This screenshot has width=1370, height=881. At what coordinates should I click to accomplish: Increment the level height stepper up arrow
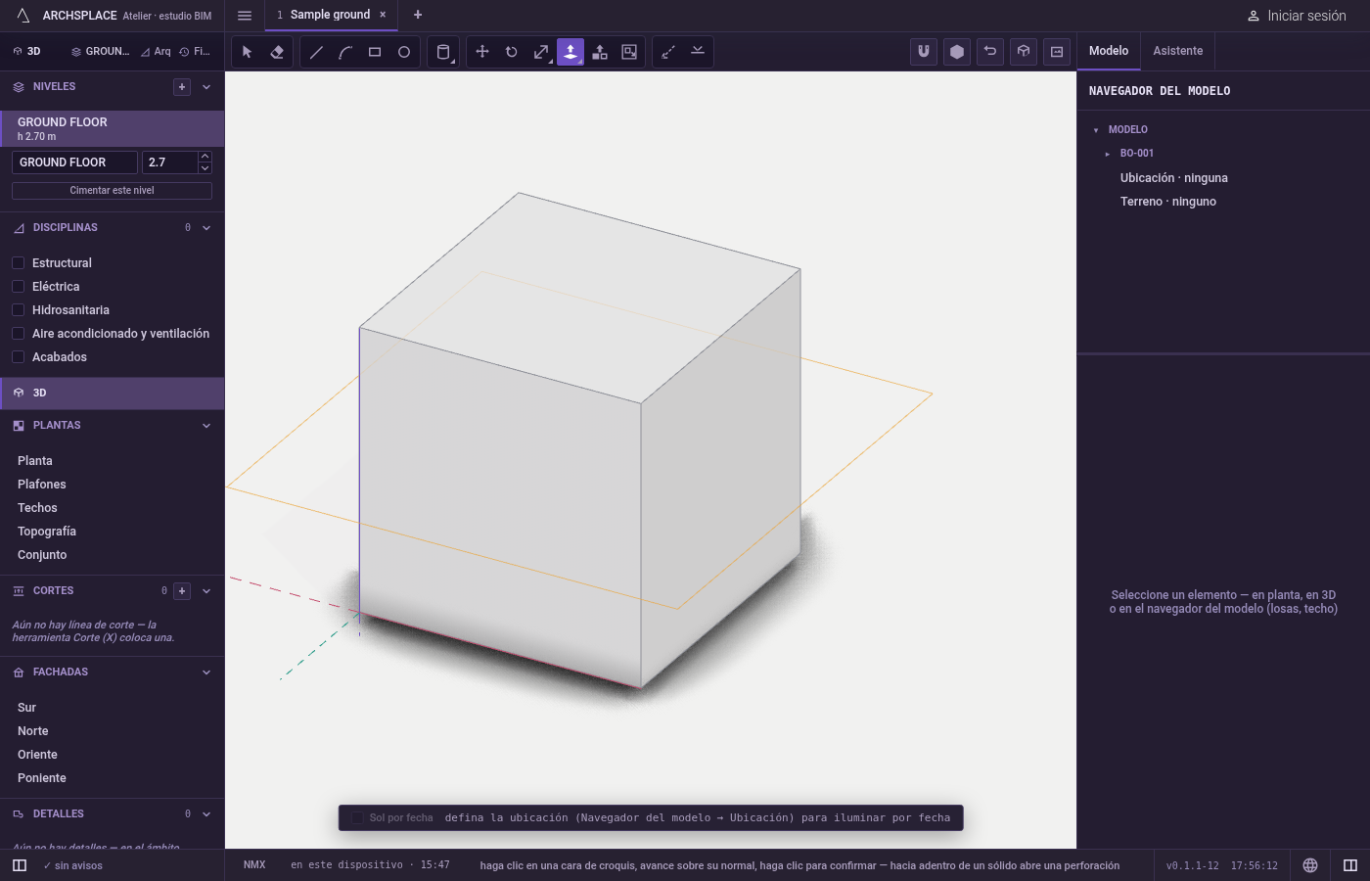205,157
